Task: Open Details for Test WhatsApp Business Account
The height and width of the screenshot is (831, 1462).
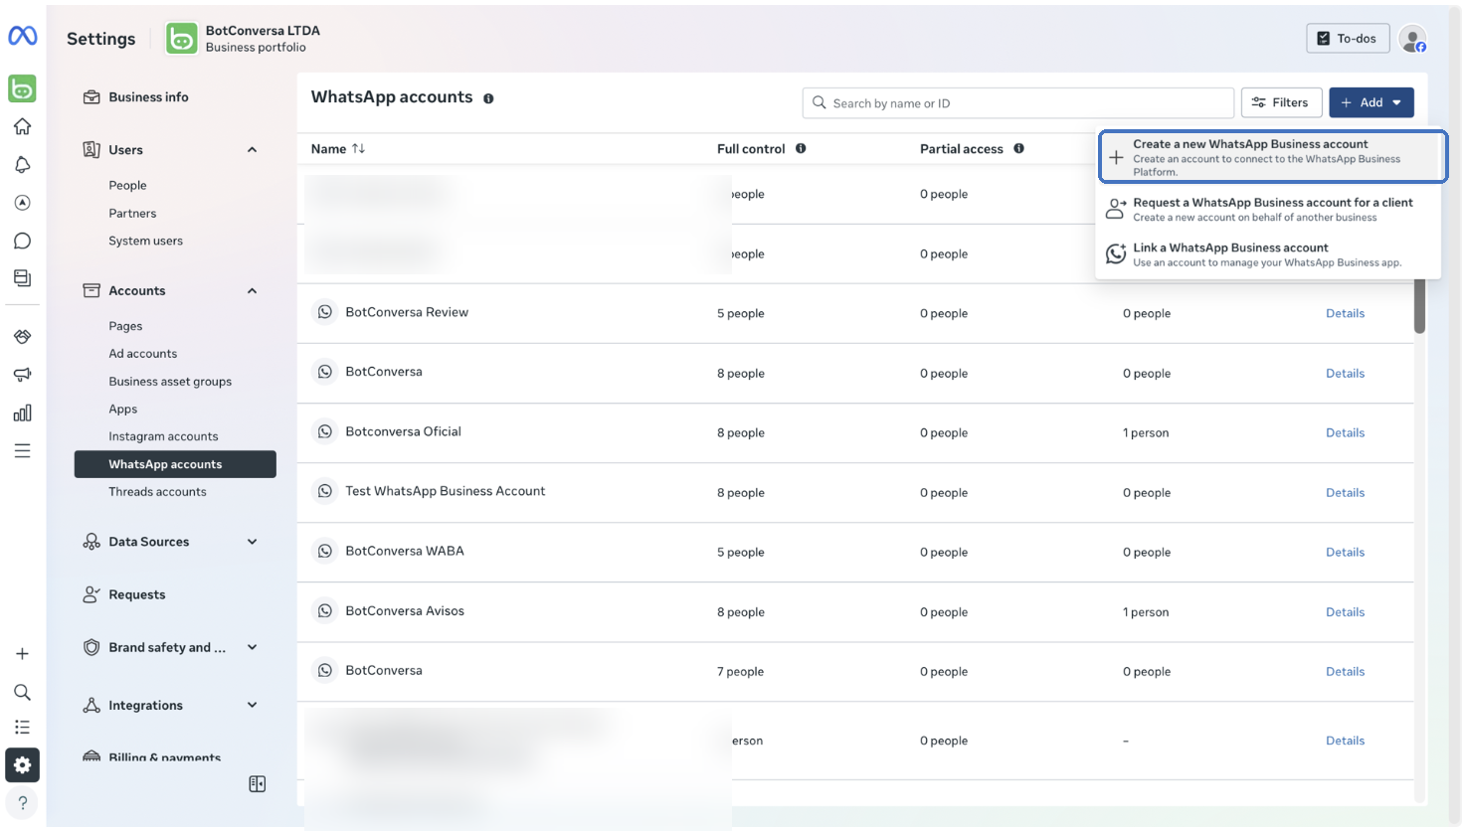Action: 1345,492
